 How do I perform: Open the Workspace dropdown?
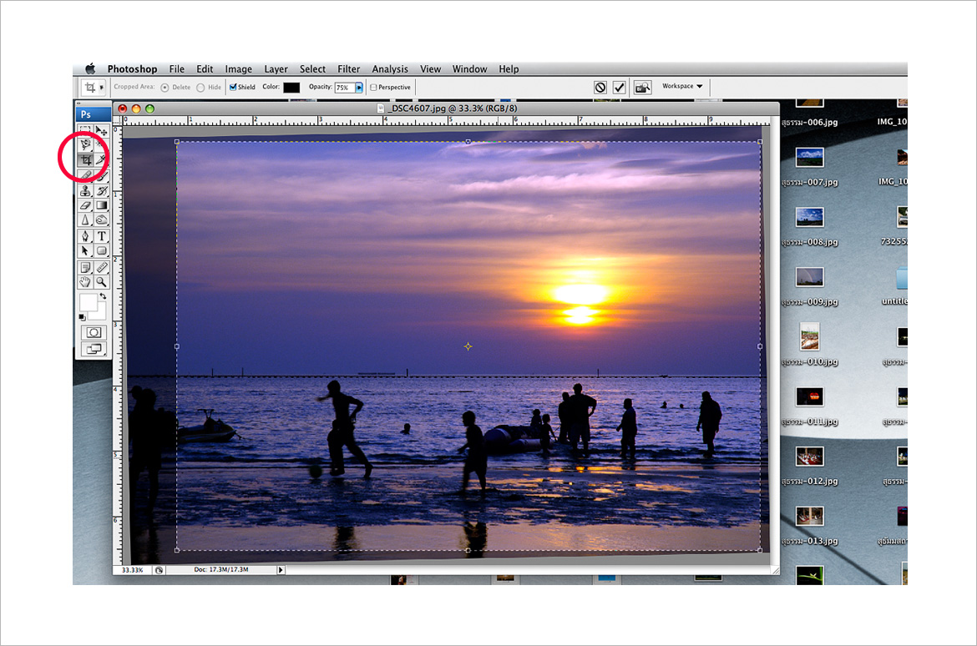pos(682,86)
